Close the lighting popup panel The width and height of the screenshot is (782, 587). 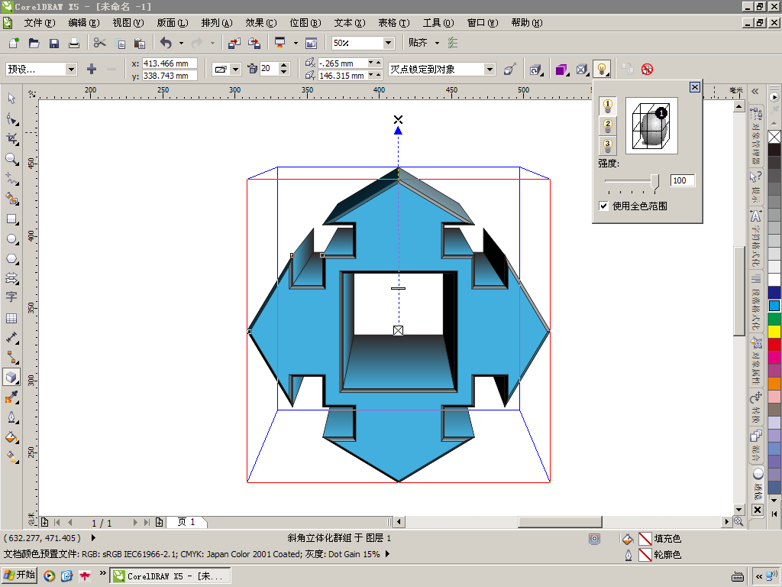coord(694,87)
